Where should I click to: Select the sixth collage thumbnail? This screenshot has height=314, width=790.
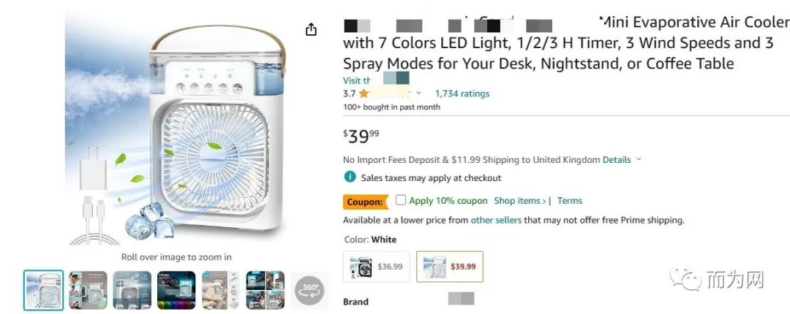point(265,290)
